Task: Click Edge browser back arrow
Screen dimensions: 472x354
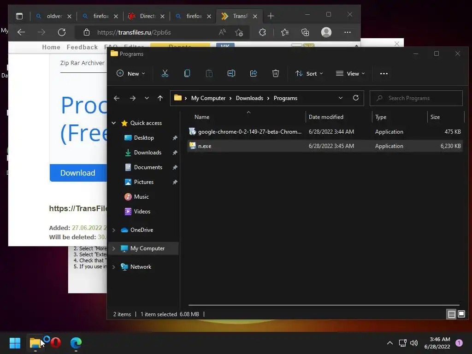Action: click(x=21, y=32)
